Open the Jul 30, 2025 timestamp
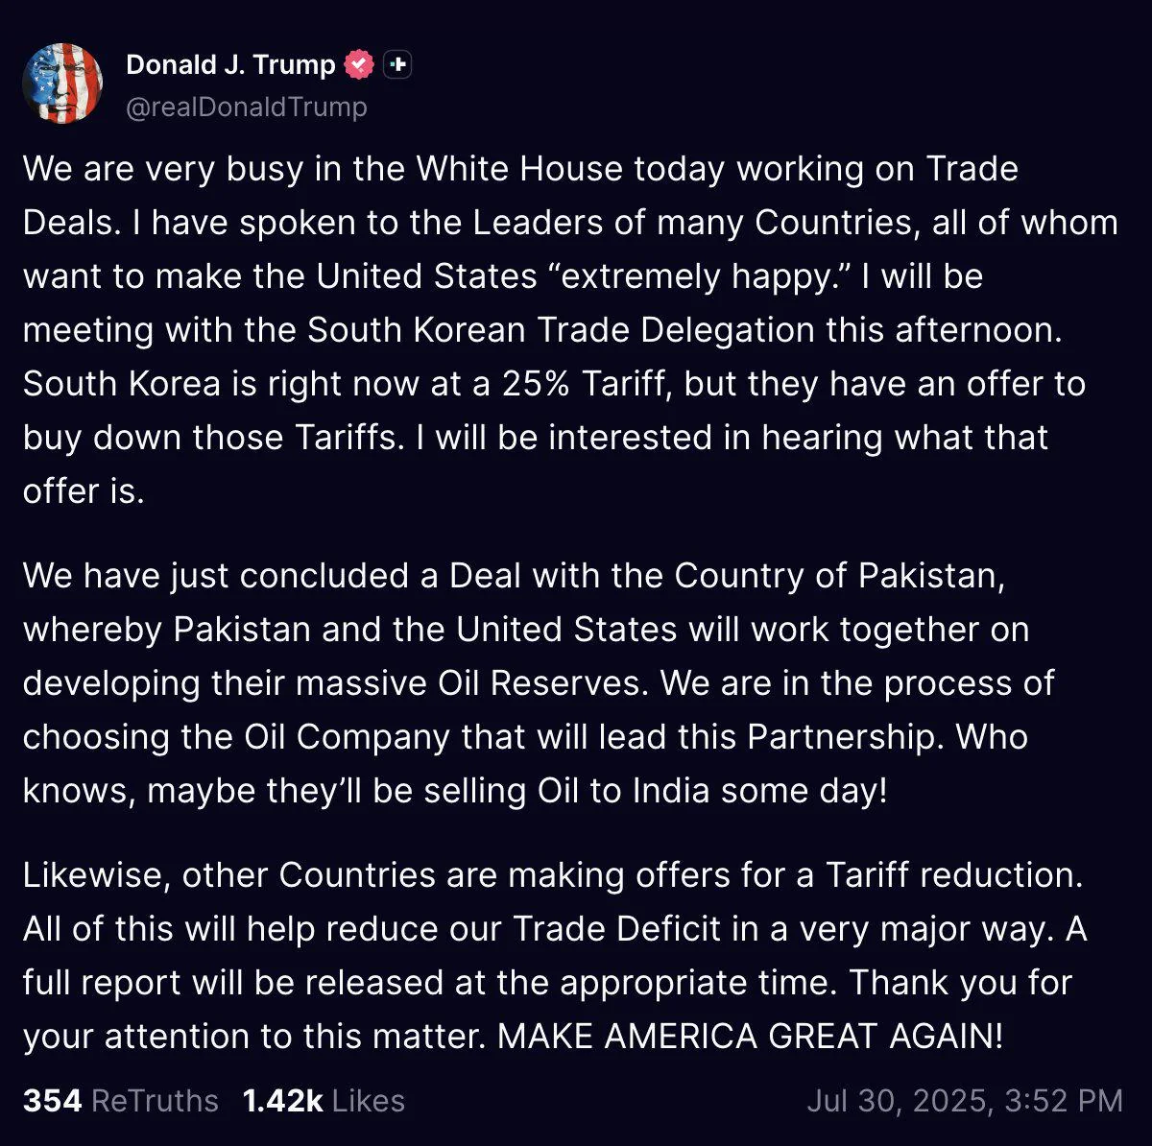The image size is (1152, 1146). coord(964,1100)
